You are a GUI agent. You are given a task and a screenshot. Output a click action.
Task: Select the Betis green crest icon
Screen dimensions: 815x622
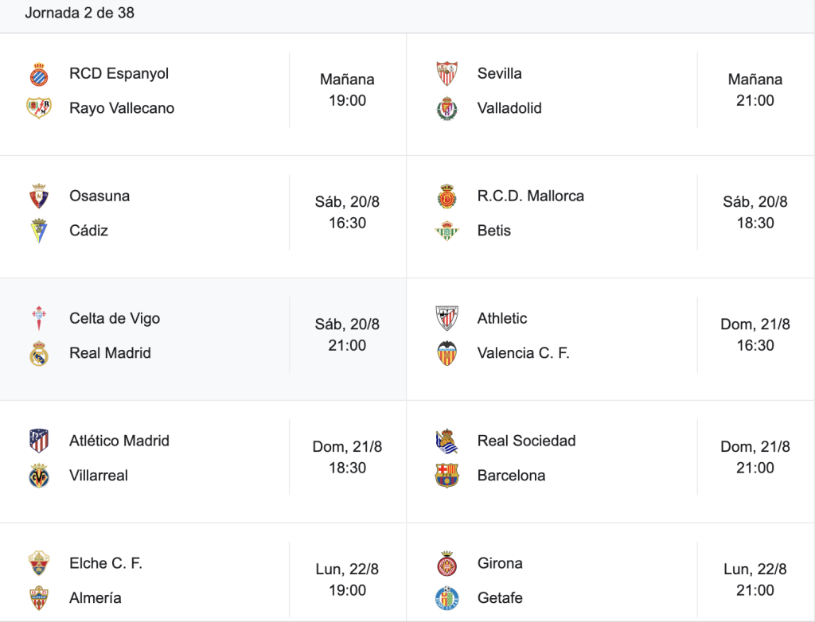pos(447,231)
